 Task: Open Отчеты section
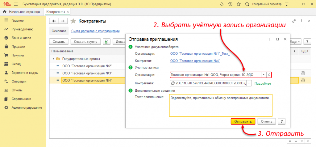(x=17, y=90)
